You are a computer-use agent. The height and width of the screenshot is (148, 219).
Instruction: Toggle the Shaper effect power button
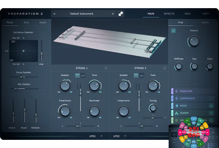[x=211, y=113]
